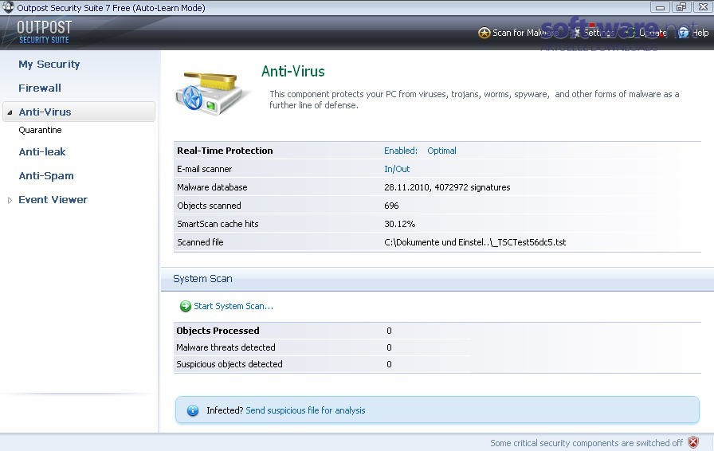Screen dimensions: 714x451
Task: Open the Quarantine subsection
Action: click(40, 130)
